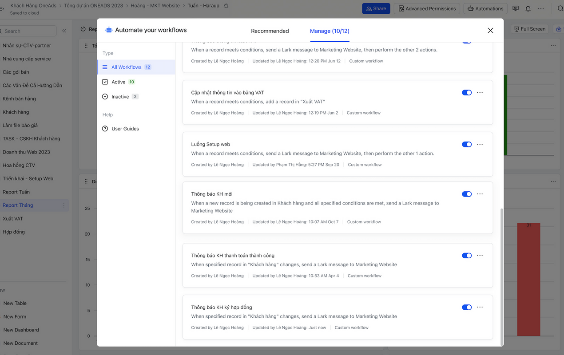Toggle the Luồng Setup web workflow switch
Viewport: 564px width, 355px height.
[467, 145]
